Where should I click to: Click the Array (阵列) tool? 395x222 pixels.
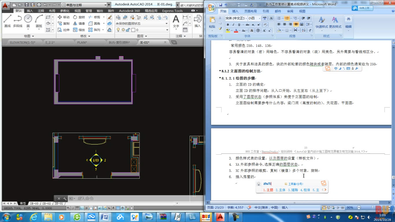94,30
